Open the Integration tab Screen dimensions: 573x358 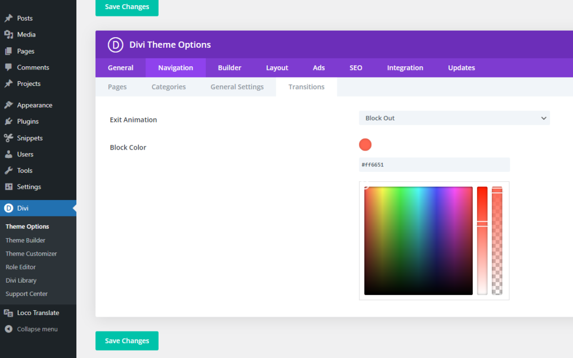[405, 67]
